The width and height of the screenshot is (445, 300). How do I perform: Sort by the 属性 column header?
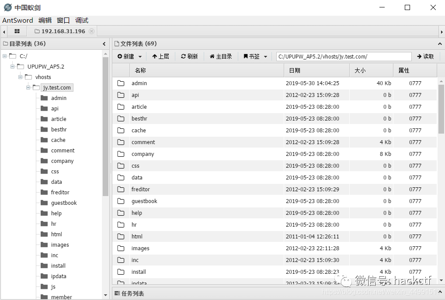415,70
